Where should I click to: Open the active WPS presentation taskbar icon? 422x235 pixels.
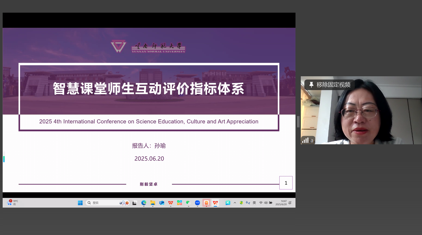[x=215, y=203]
